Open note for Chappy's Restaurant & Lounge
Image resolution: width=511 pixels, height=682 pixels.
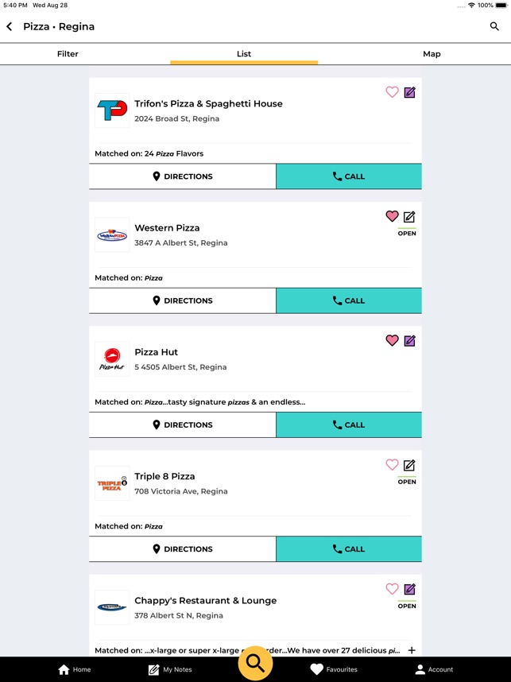pyautogui.click(x=409, y=589)
